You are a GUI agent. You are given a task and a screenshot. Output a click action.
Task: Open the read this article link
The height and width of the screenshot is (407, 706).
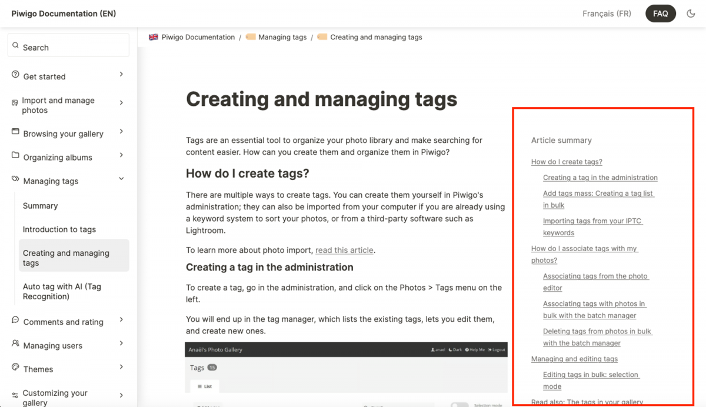344,250
